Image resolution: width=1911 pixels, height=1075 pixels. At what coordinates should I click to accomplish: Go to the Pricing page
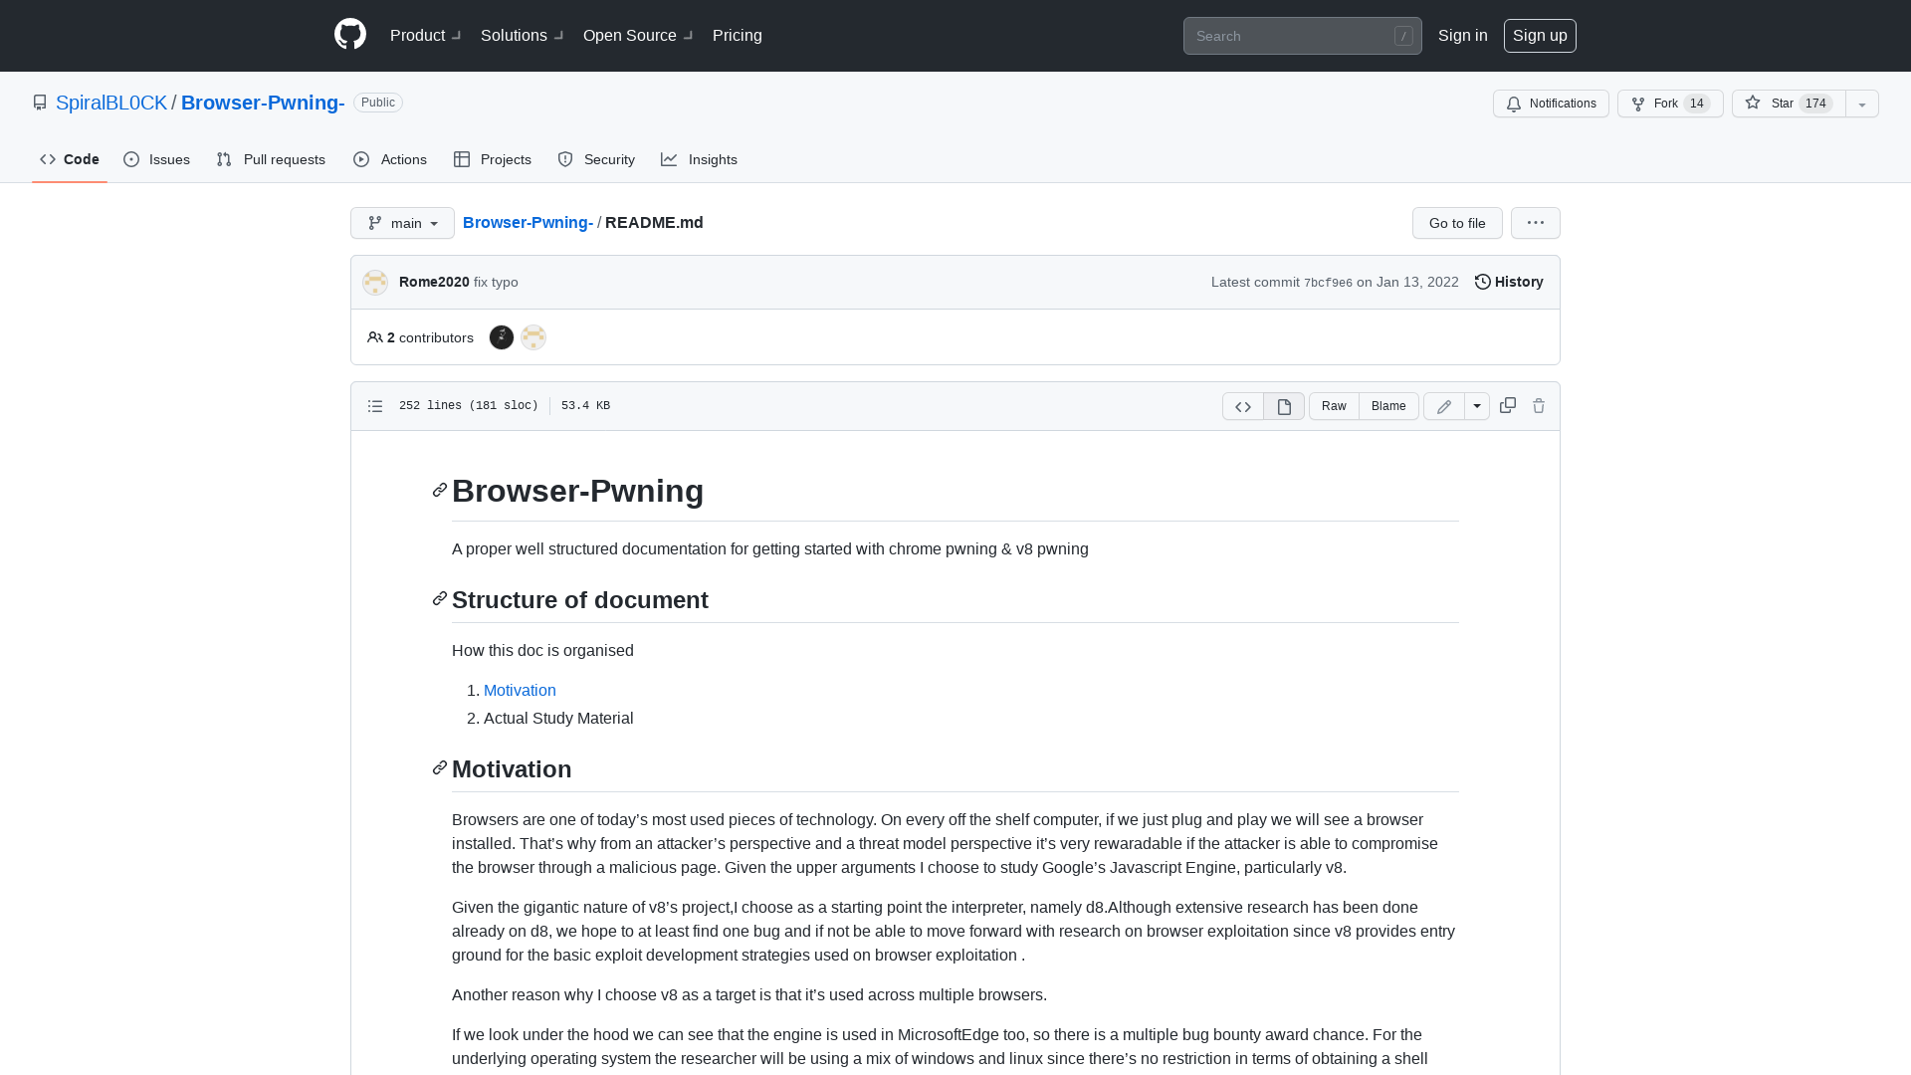click(x=738, y=36)
